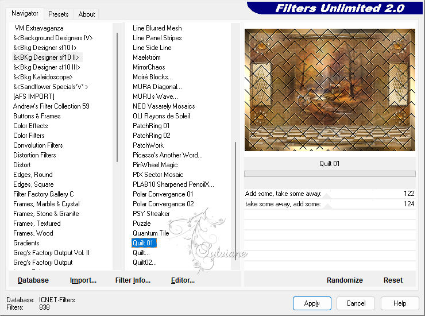The width and height of the screenshot is (425, 316).
Task: Select Frames, Marble & Crystal
Action: click(x=47, y=204)
